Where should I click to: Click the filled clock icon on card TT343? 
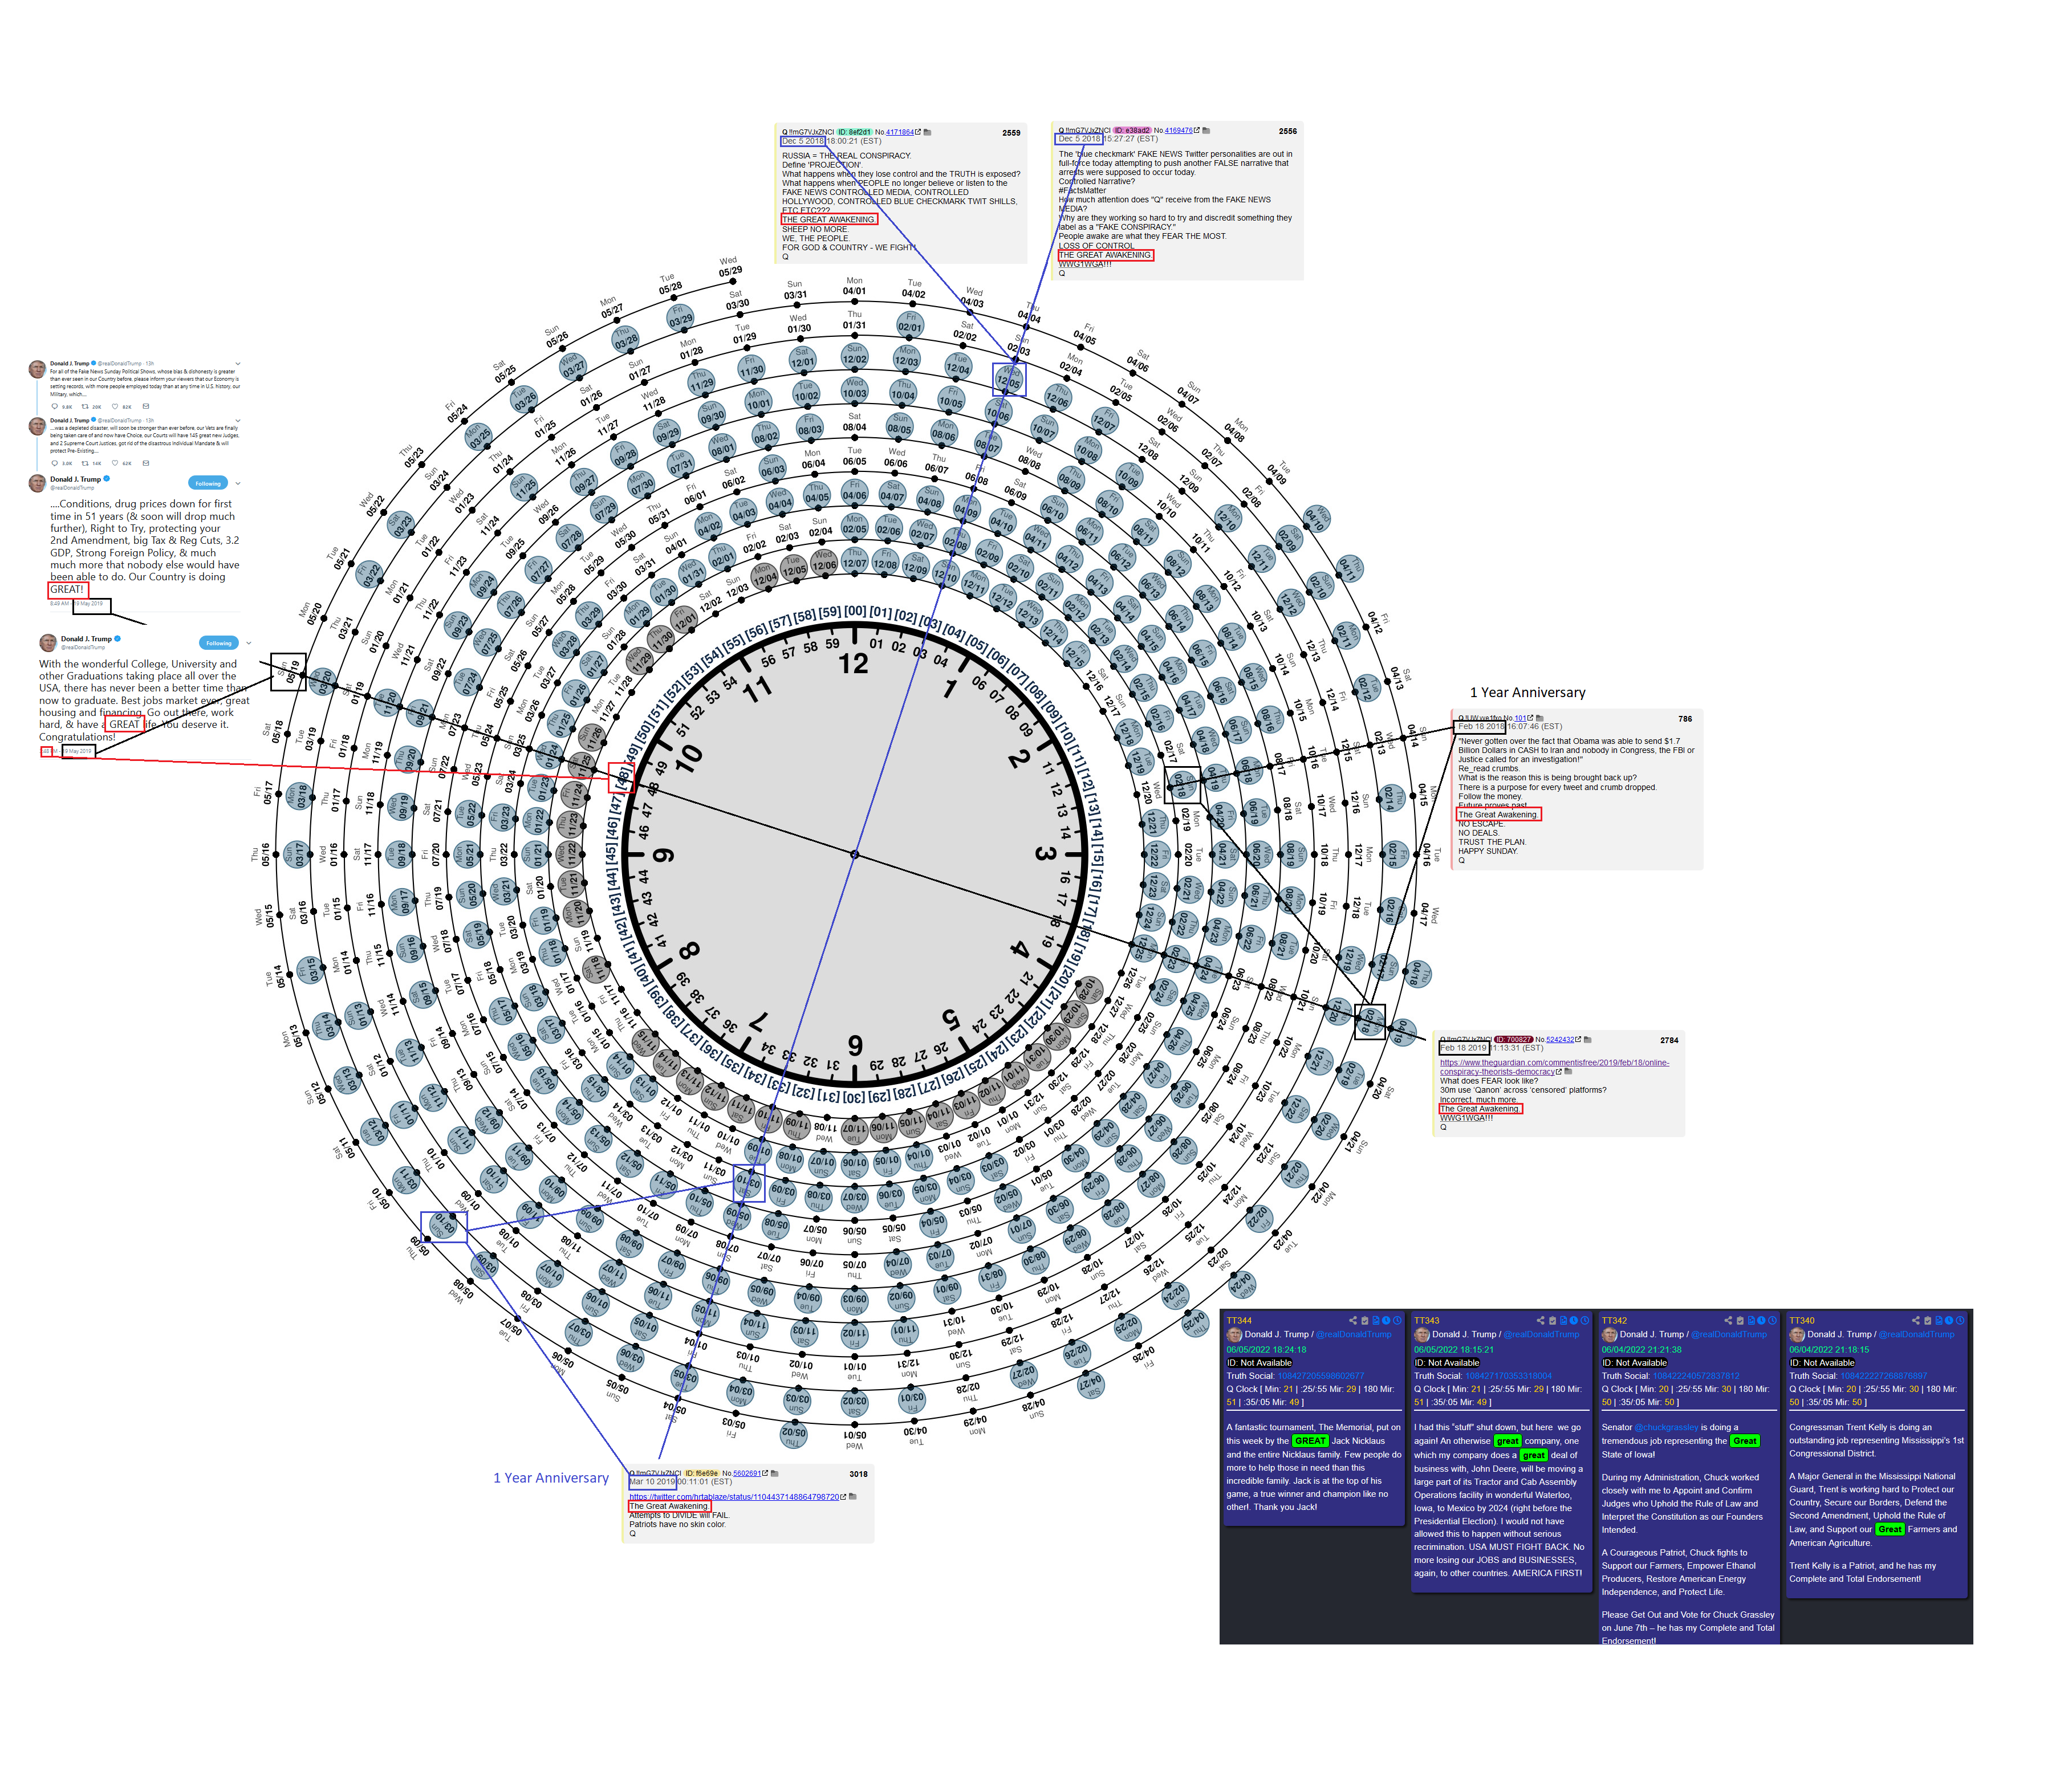pos(1574,1320)
